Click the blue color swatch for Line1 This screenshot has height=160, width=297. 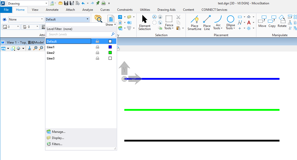pos(110,47)
